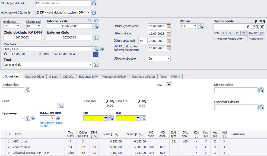Toggle the 19 DPH rate button
Image resolution: width=267 pixels, height=156 pixels.
pyautogui.click(x=237, y=33)
